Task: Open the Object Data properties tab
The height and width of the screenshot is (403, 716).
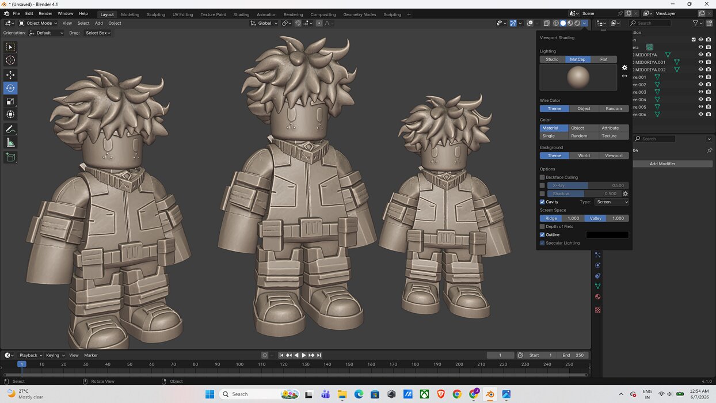Action: [x=597, y=286]
